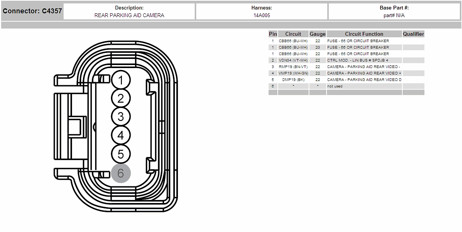Viewport: 462px width, 232px height.
Task: Select pin 2 circle on the connector
Action: point(121,99)
